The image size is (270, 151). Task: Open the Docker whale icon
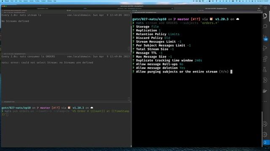coord(265,91)
